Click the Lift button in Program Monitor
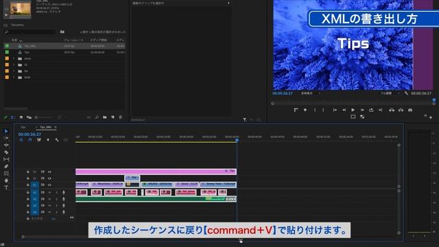The height and width of the screenshot is (247, 439). click(392, 110)
